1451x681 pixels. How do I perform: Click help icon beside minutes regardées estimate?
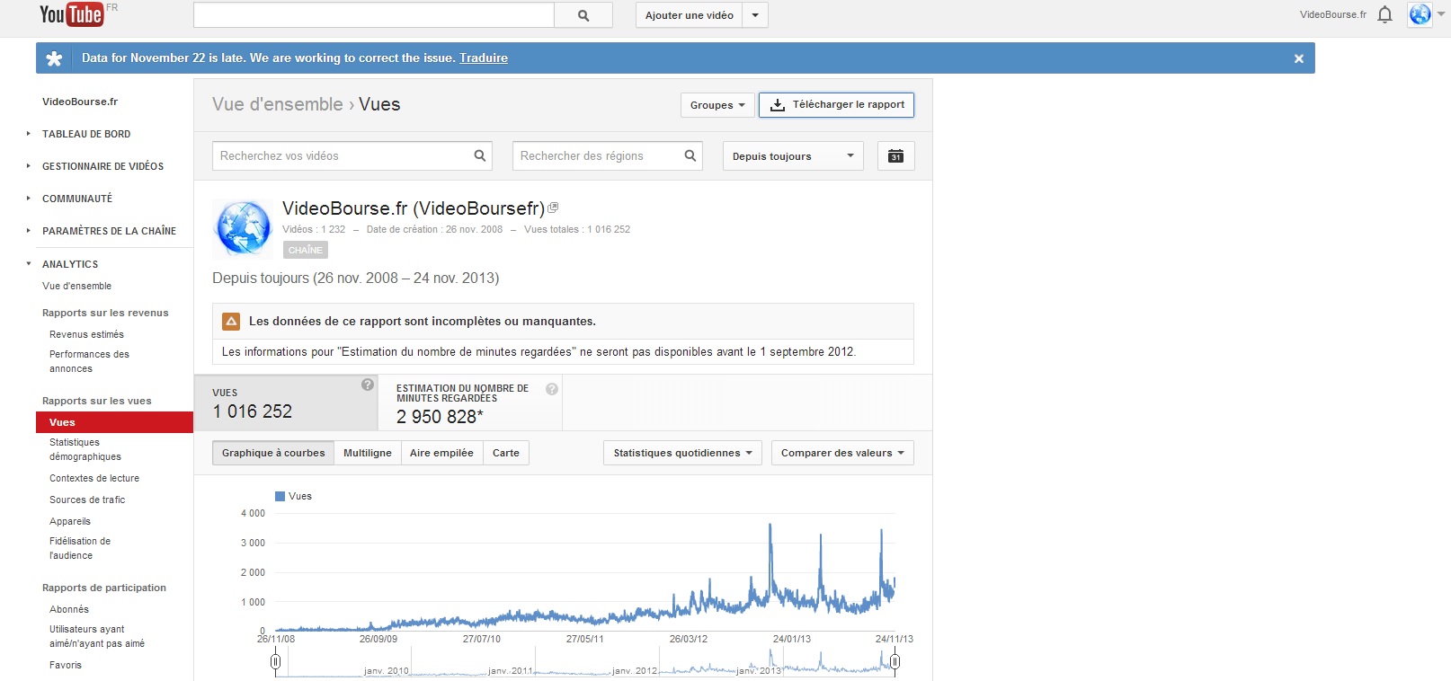pyautogui.click(x=552, y=389)
